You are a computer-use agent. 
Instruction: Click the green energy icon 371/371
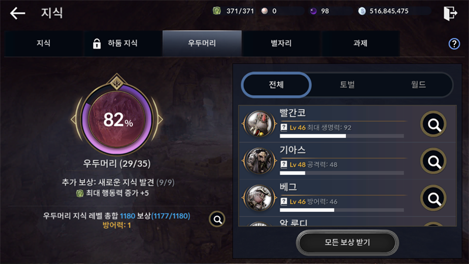[216, 11]
